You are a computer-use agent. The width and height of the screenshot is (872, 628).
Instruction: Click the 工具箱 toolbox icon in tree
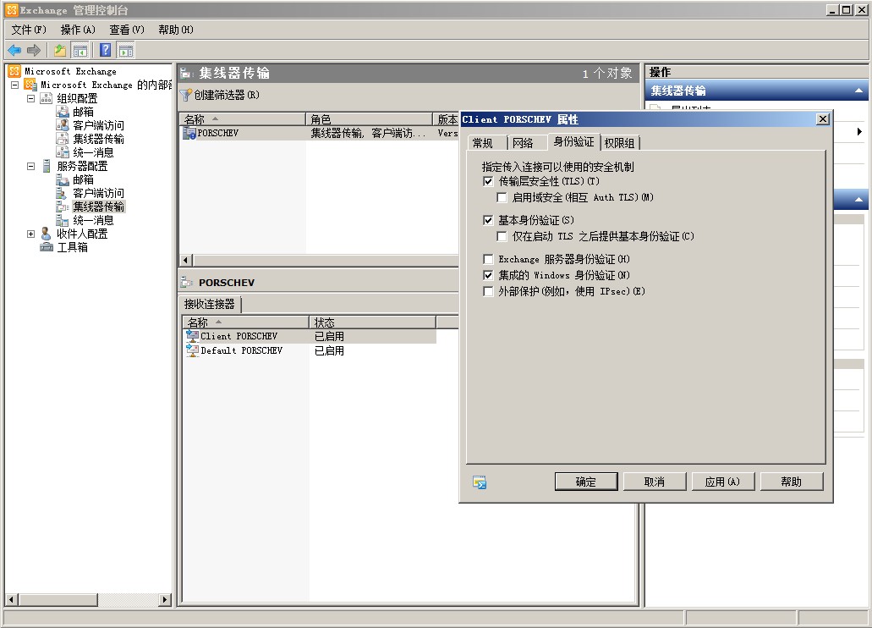[x=47, y=247]
